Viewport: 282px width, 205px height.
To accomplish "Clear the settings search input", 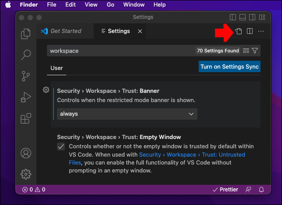I will click(x=246, y=51).
